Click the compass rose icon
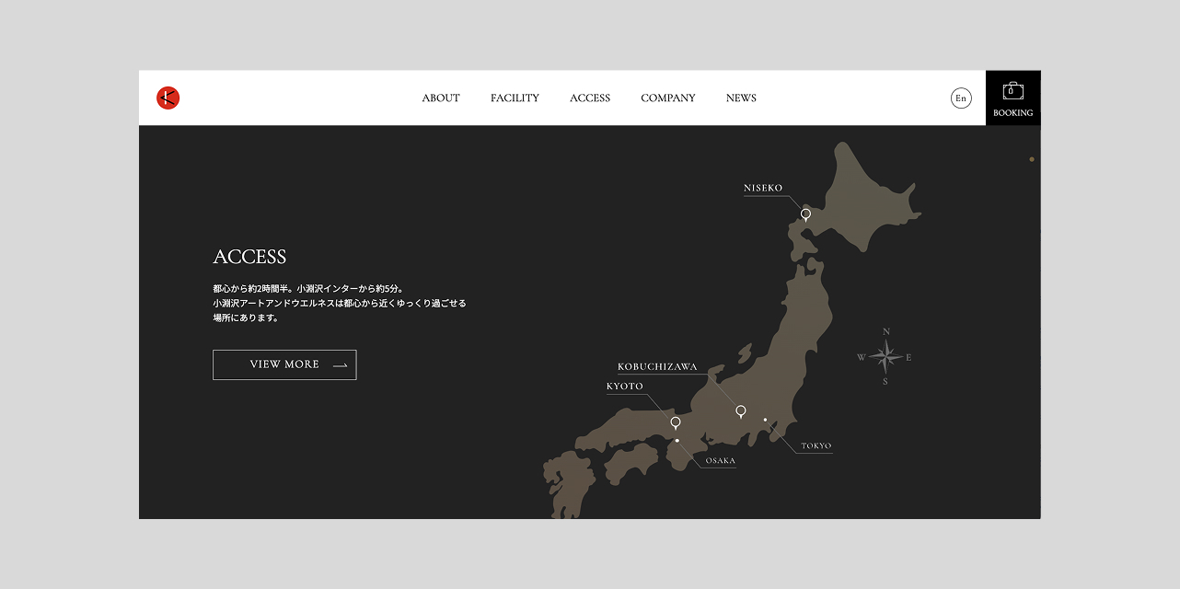 point(885,356)
